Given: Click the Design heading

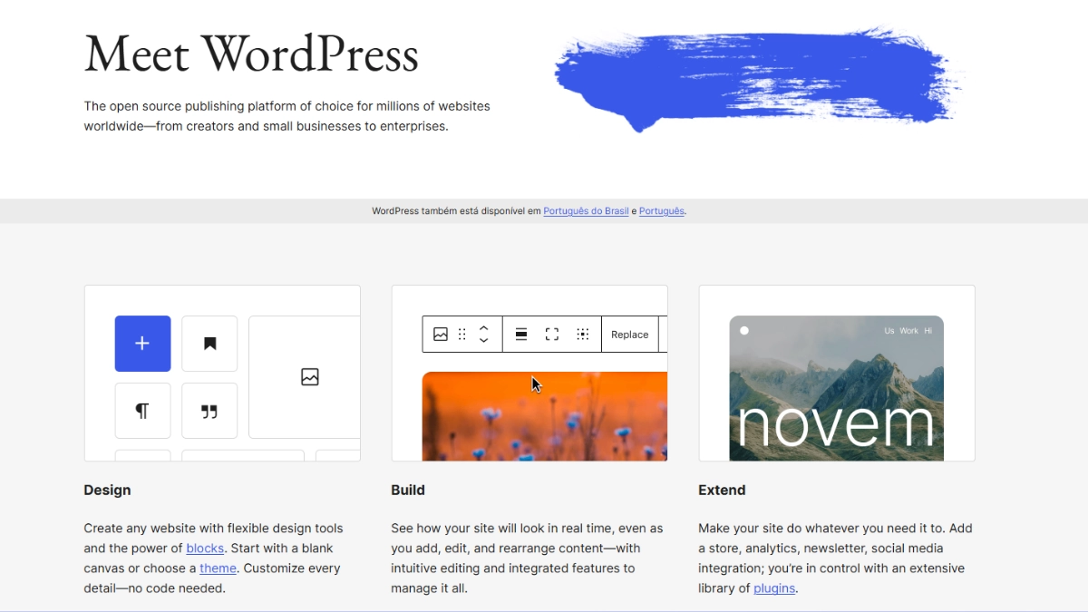Looking at the screenshot, I should click(107, 491).
